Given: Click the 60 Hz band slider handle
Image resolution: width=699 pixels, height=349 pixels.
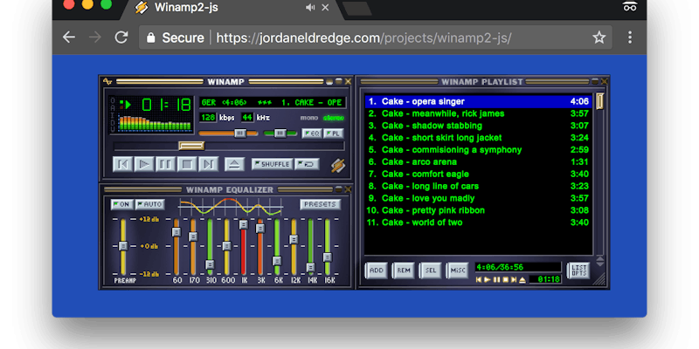Looking at the screenshot, I should click(x=176, y=232).
